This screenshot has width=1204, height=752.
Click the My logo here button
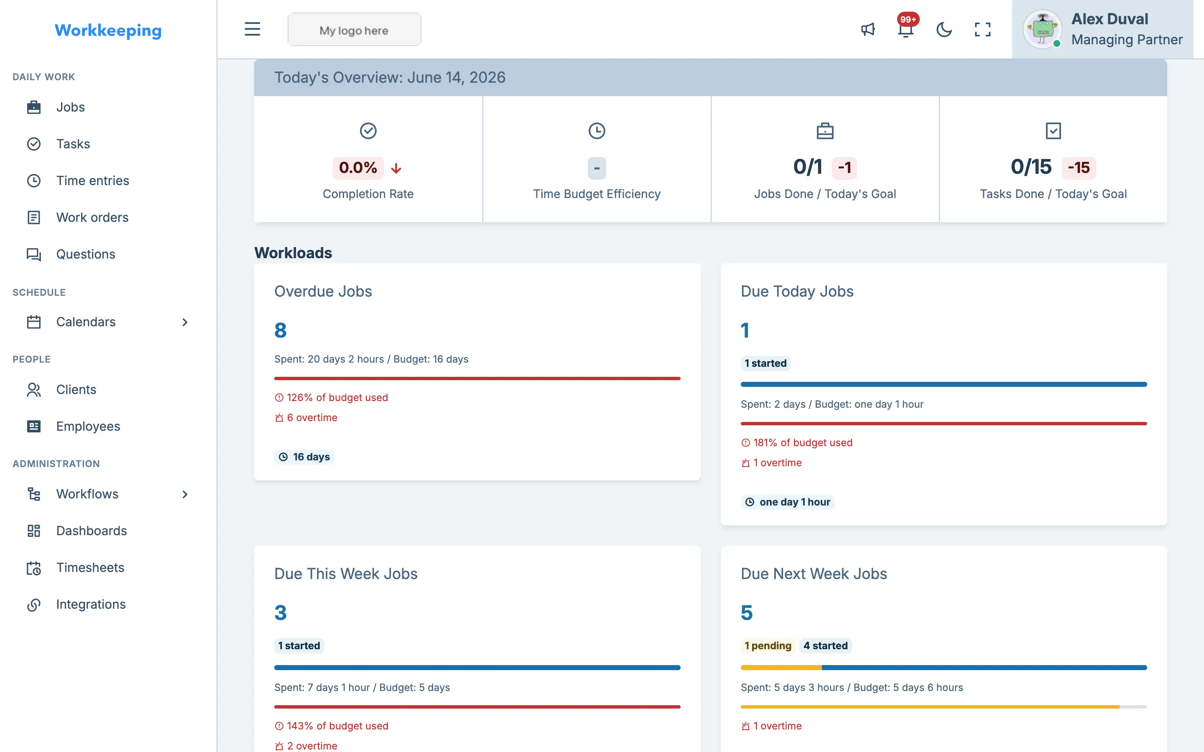[x=354, y=29]
